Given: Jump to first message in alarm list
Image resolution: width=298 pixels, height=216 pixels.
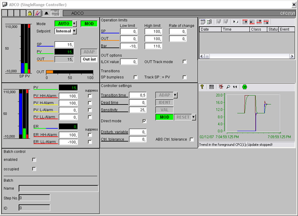Looking at the screenshot, I should (x=245, y=22).
